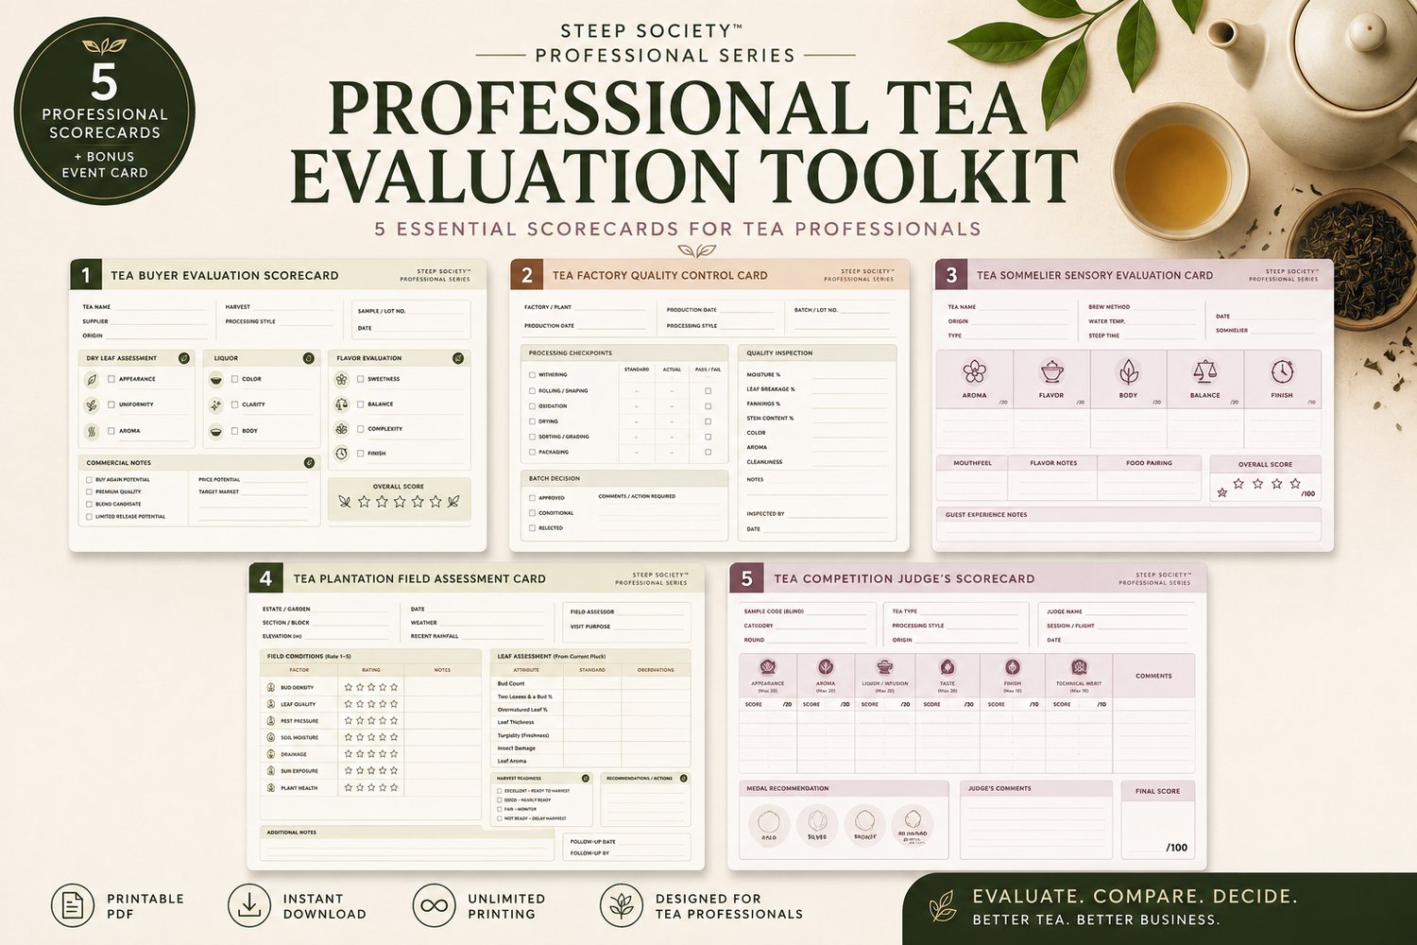Image resolution: width=1417 pixels, height=945 pixels.
Task: Click the Supplier field on the Tea Buyer scorecard
Action: point(145,321)
